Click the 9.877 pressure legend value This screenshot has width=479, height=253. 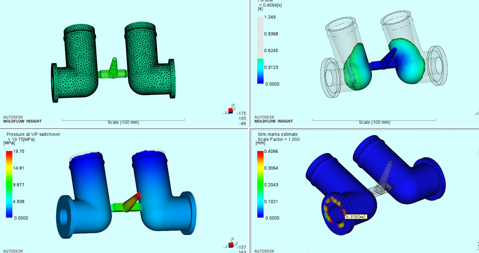(x=19, y=185)
